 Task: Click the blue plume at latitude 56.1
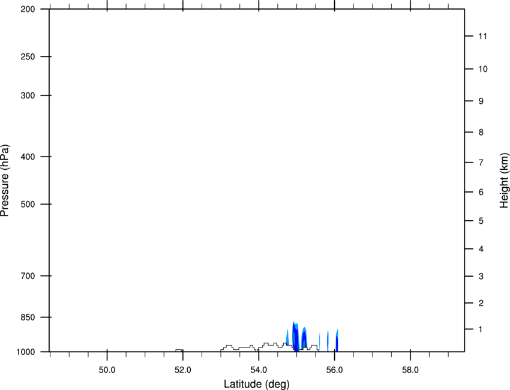coord(337,341)
